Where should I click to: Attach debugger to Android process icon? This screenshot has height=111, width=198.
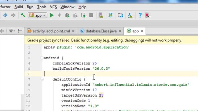coord(83,15)
